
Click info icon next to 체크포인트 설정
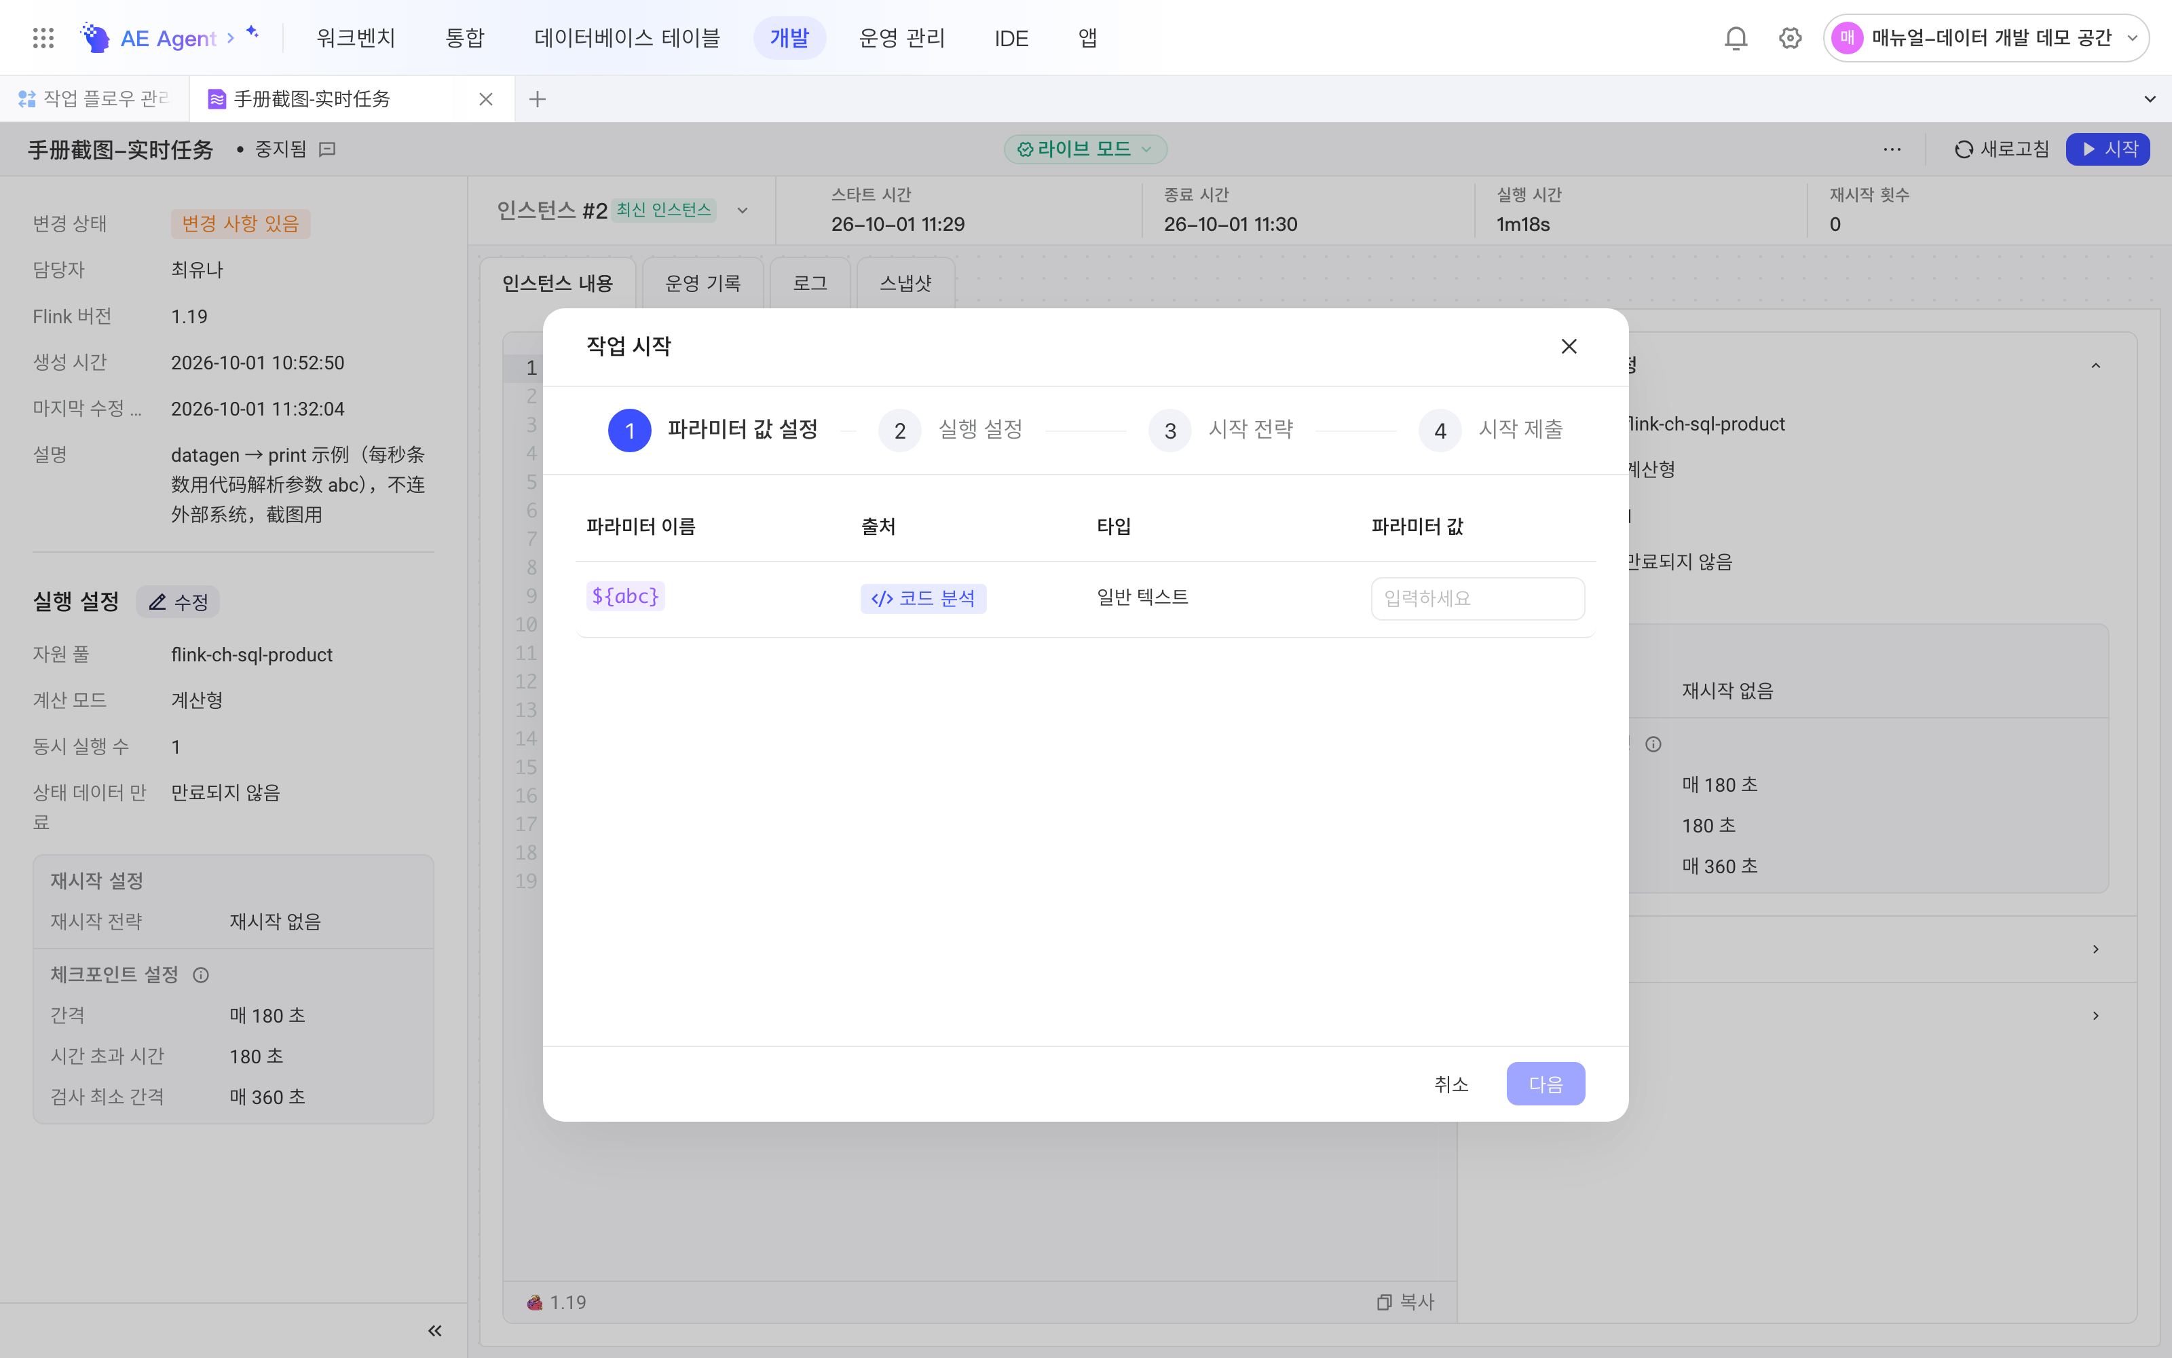pyautogui.click(x=201, y=974)
